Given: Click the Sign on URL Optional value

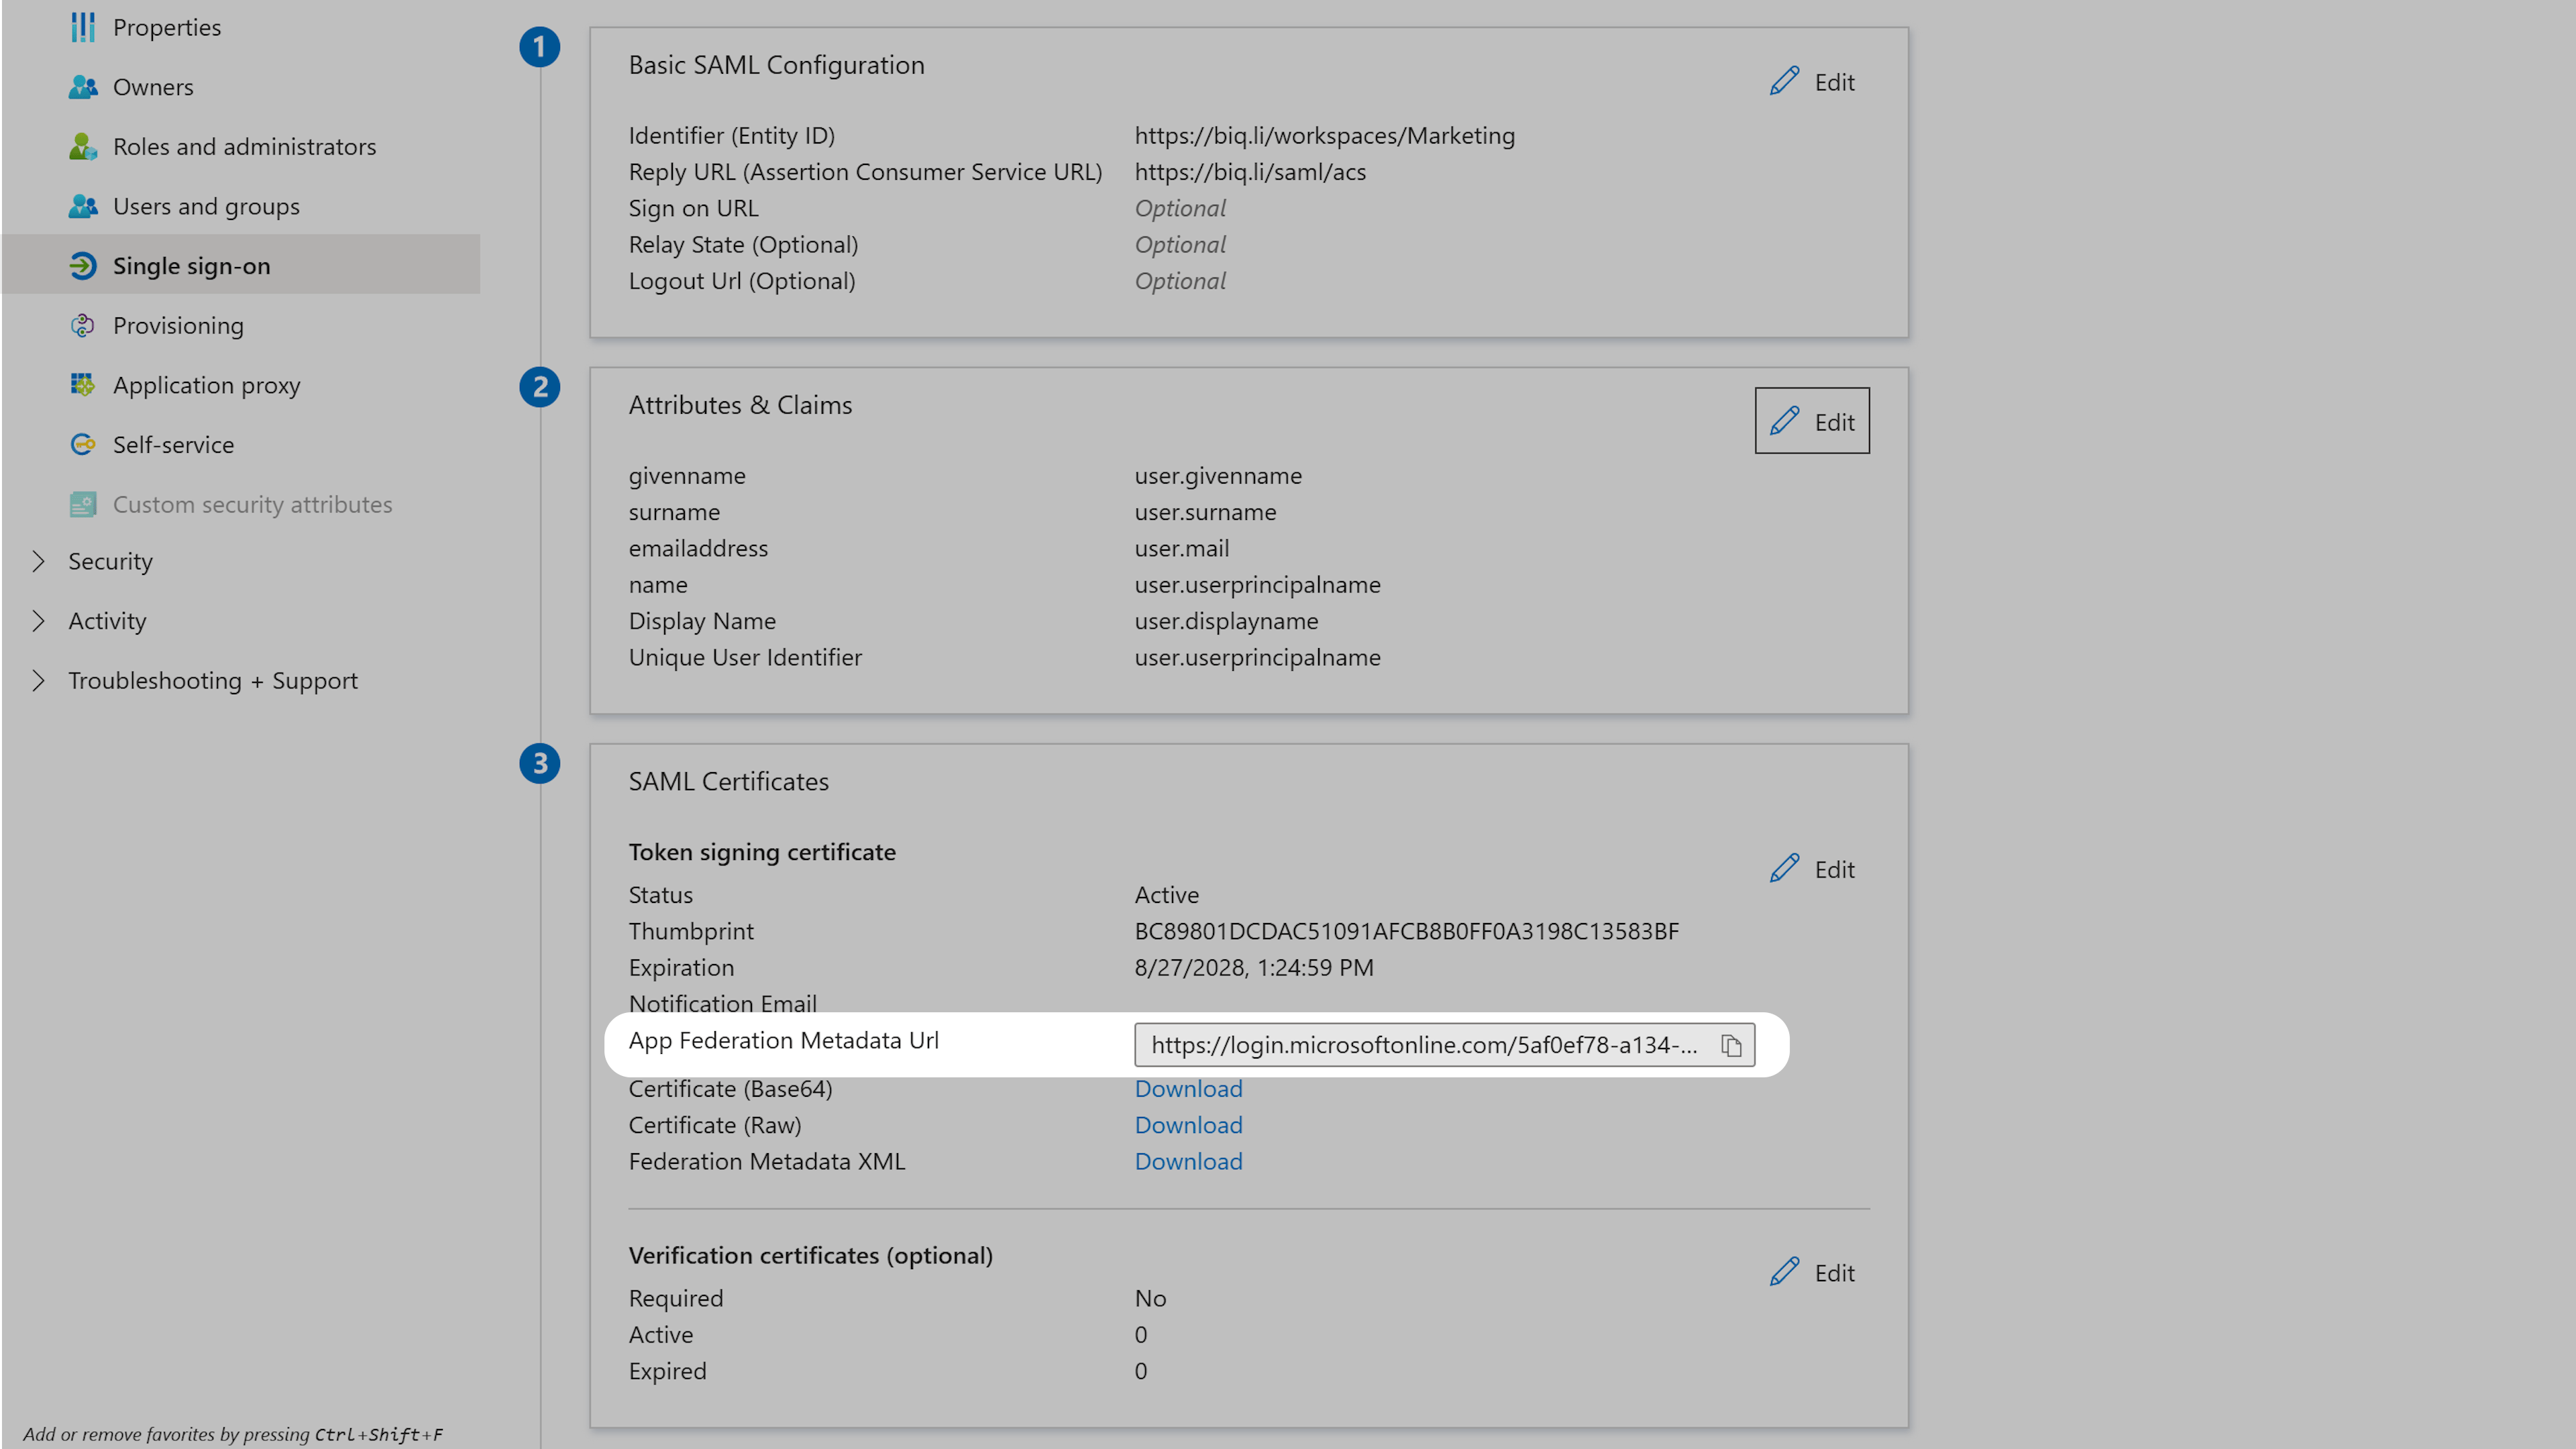Looking at the screenshot, I should pyautogui.click(x=1180, y=208).
